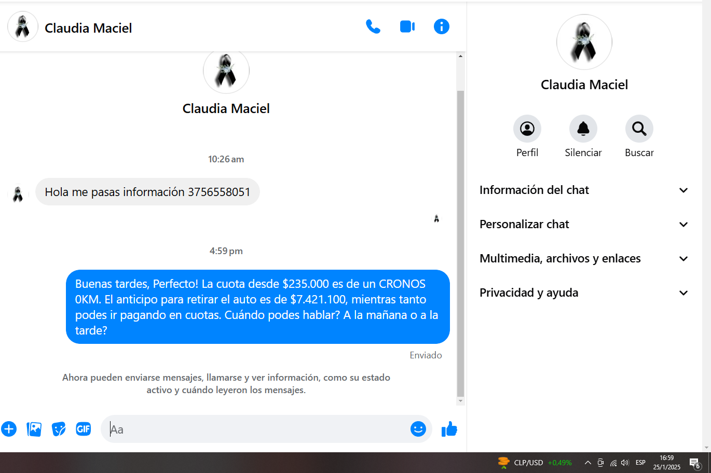711x473 pixels.
Task: Expand Personalizar chat section
Action: 584,225
